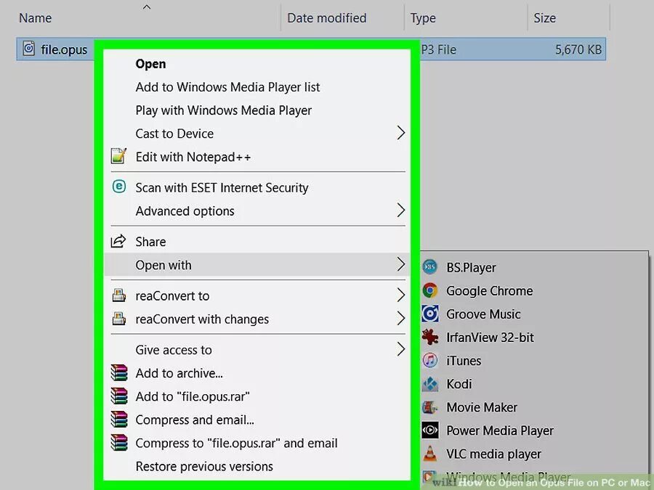Viewport: 654px width, 490px height.
Task: Click the Google Chrome icon
Action: (x=430, y=290)
